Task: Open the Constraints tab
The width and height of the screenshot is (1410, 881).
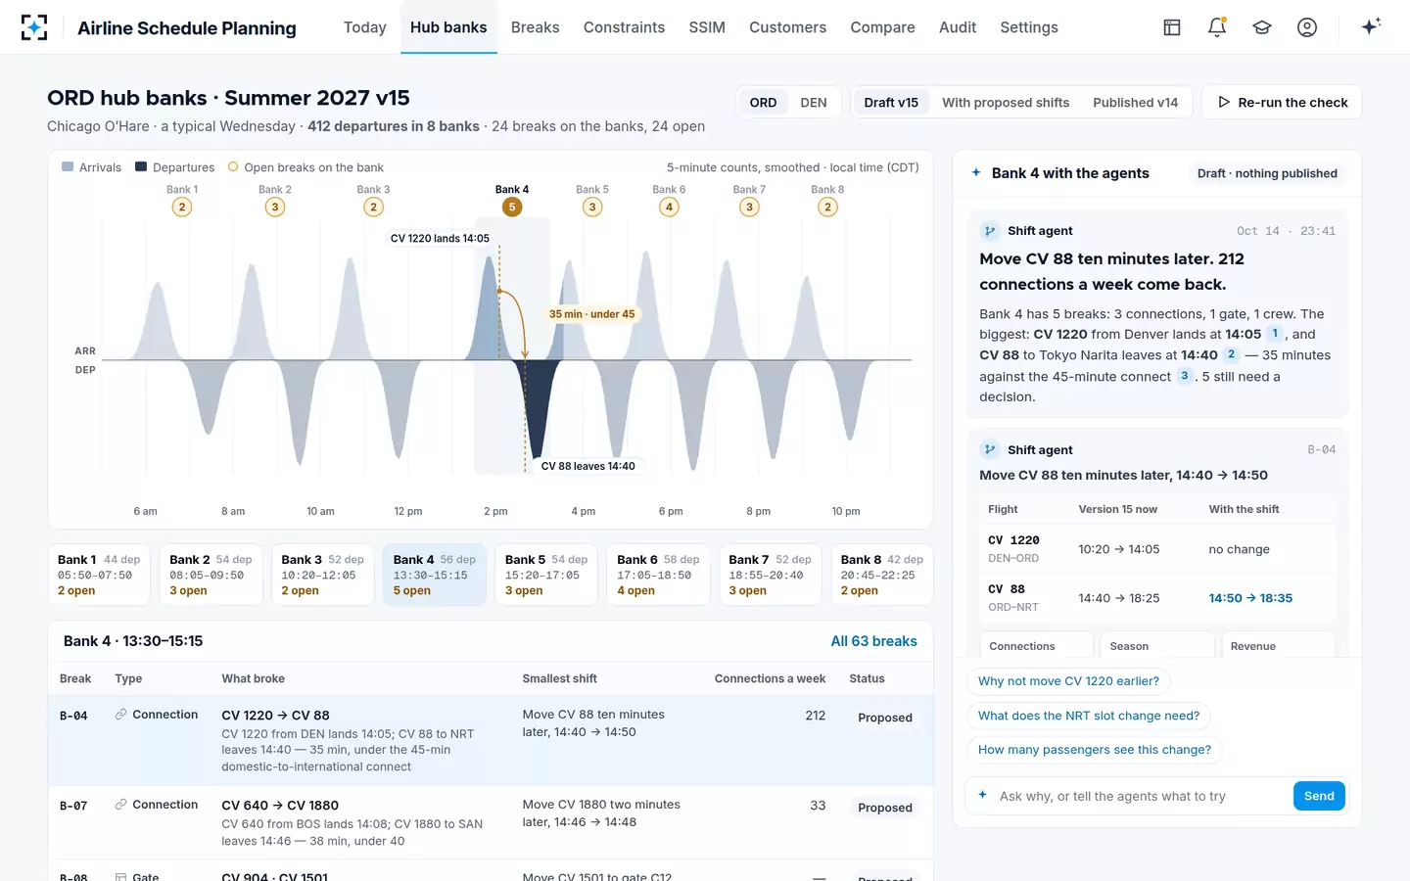Action: point(624,27)
